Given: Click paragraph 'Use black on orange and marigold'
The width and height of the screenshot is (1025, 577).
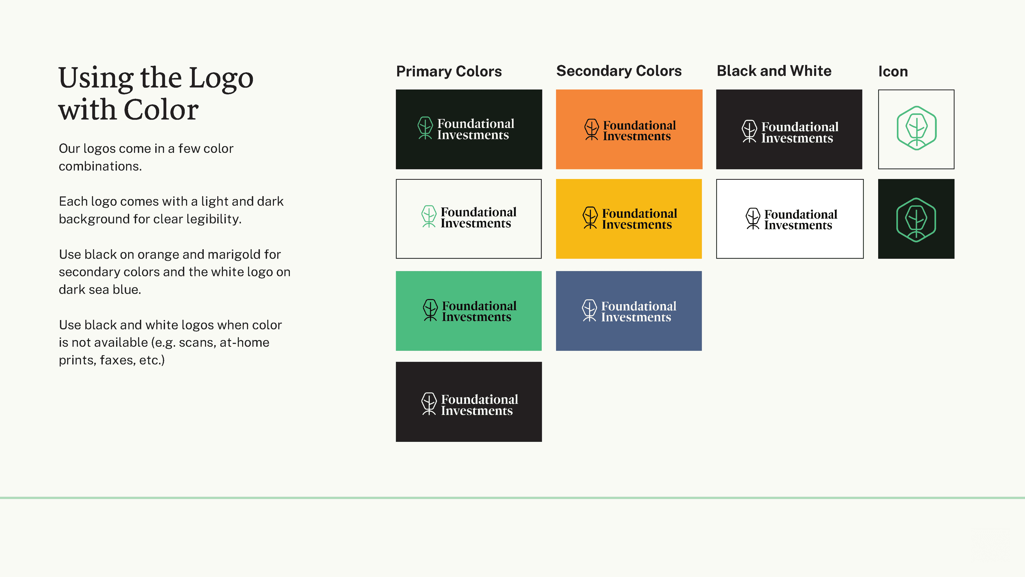Looking at the screenshot, I should click(175, 272).
